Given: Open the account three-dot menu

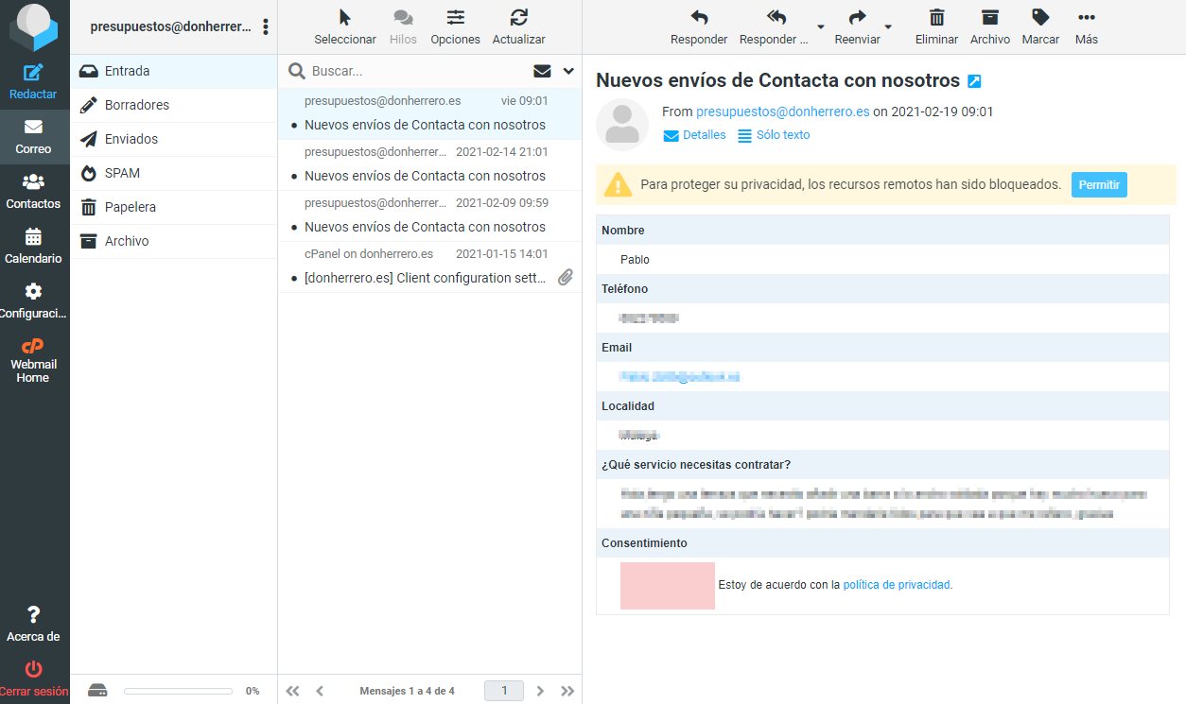Looking at the screenshot, I should [265, 26].
